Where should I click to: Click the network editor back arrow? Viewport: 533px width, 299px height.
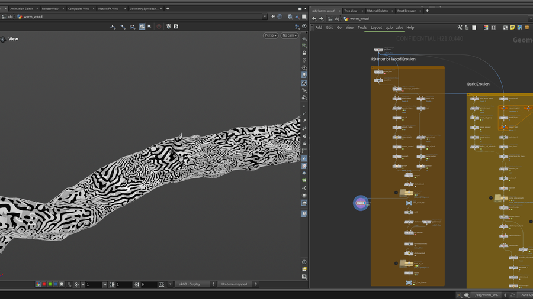click(314, 18)
